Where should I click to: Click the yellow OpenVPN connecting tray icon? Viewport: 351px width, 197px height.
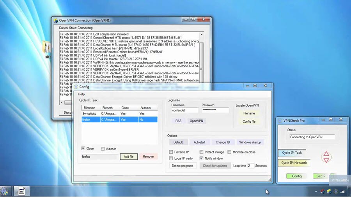click(329, 192)
